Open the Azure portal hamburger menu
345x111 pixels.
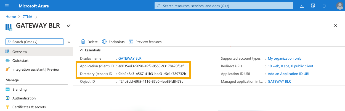(x=7, y=6)
